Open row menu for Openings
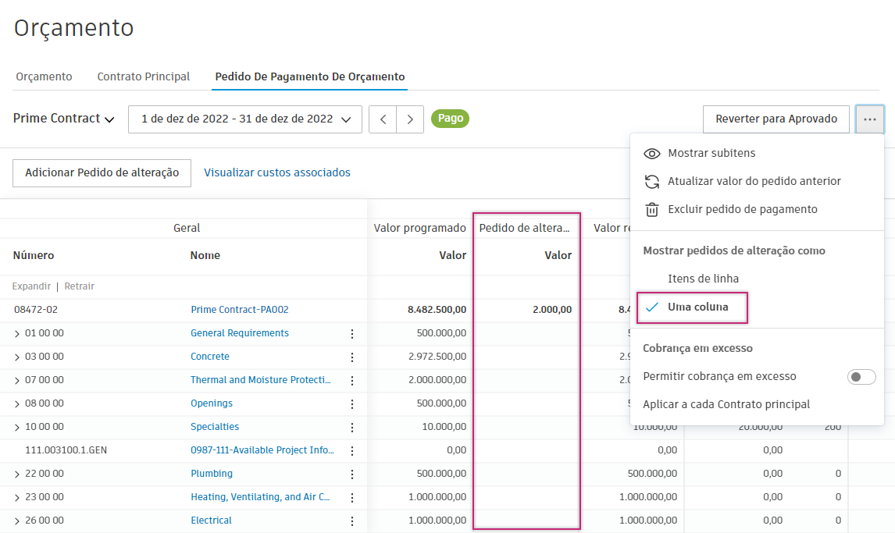Image resolution: width=895 pixels, height=533 pixels. coord(352,403)
